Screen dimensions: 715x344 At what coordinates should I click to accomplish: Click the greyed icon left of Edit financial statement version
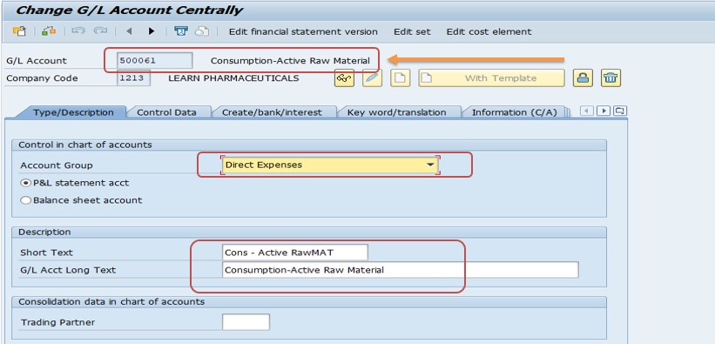pos(202,31)
